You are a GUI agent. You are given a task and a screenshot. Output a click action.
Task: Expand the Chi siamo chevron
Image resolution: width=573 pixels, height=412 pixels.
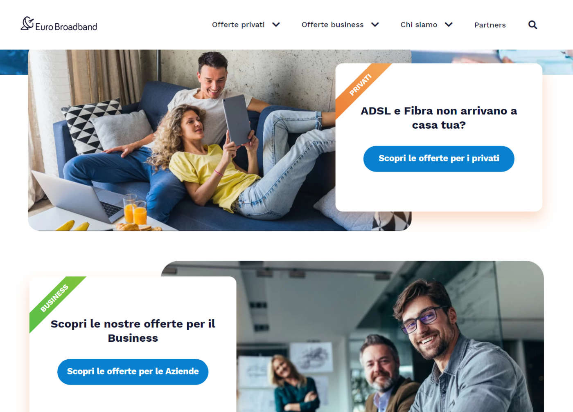[x=449, y=25]
